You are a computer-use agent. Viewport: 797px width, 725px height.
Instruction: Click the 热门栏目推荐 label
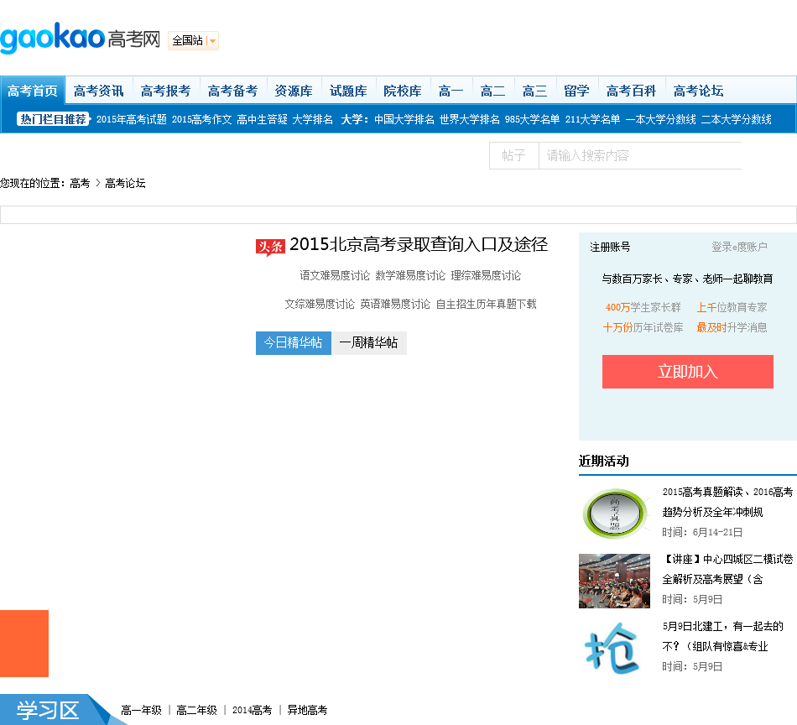[54, 119]
